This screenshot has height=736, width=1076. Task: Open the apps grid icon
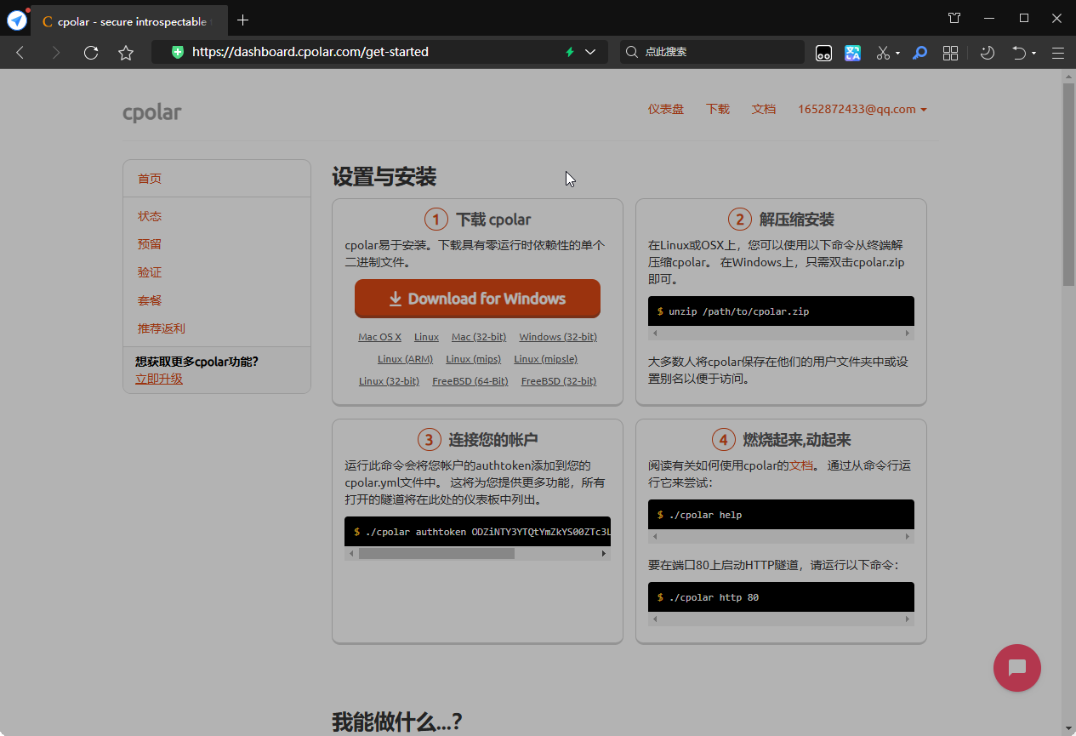coord(951,53)
